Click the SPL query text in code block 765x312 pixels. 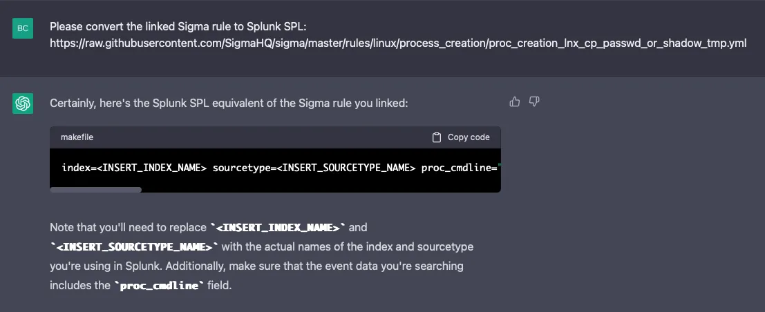click(x=281, y=168)
